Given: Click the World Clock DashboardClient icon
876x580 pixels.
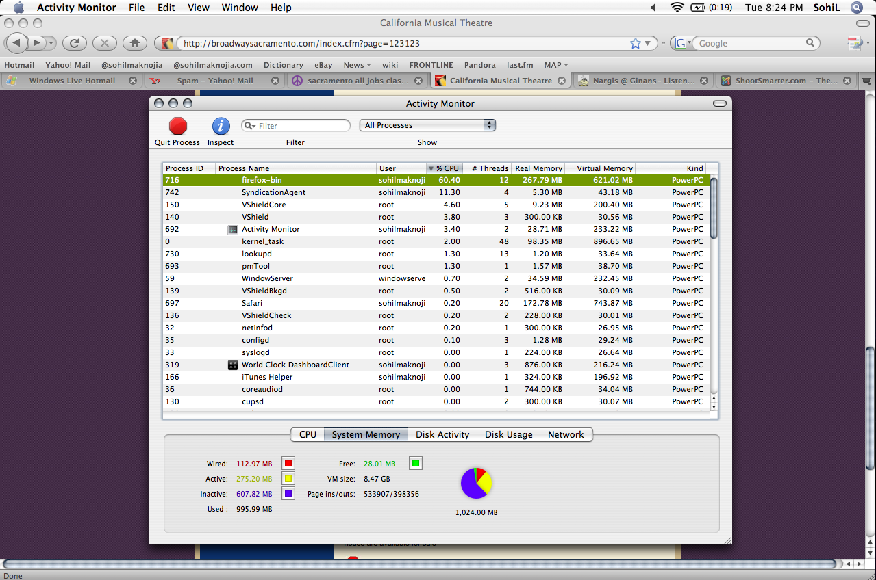Looking at the screenshot, I should pyautogui.click(x=233, y=365).
